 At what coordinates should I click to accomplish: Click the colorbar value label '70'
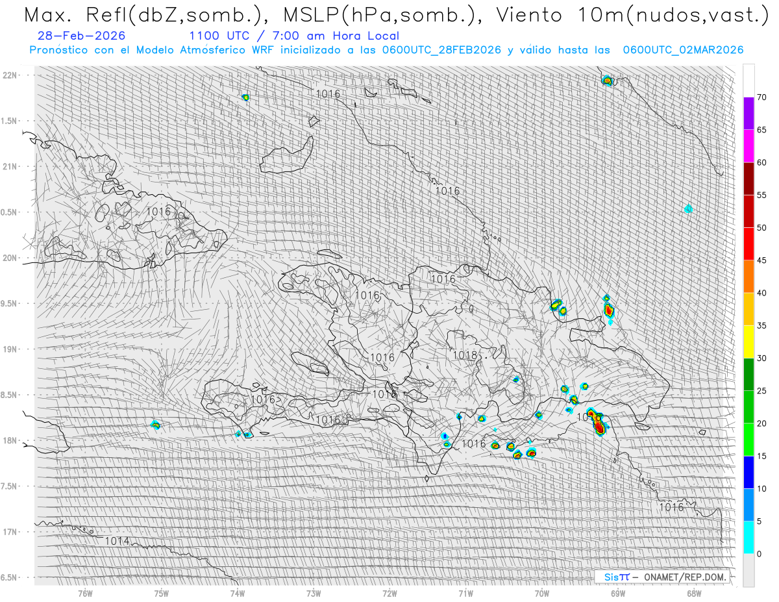pos(761,97)
